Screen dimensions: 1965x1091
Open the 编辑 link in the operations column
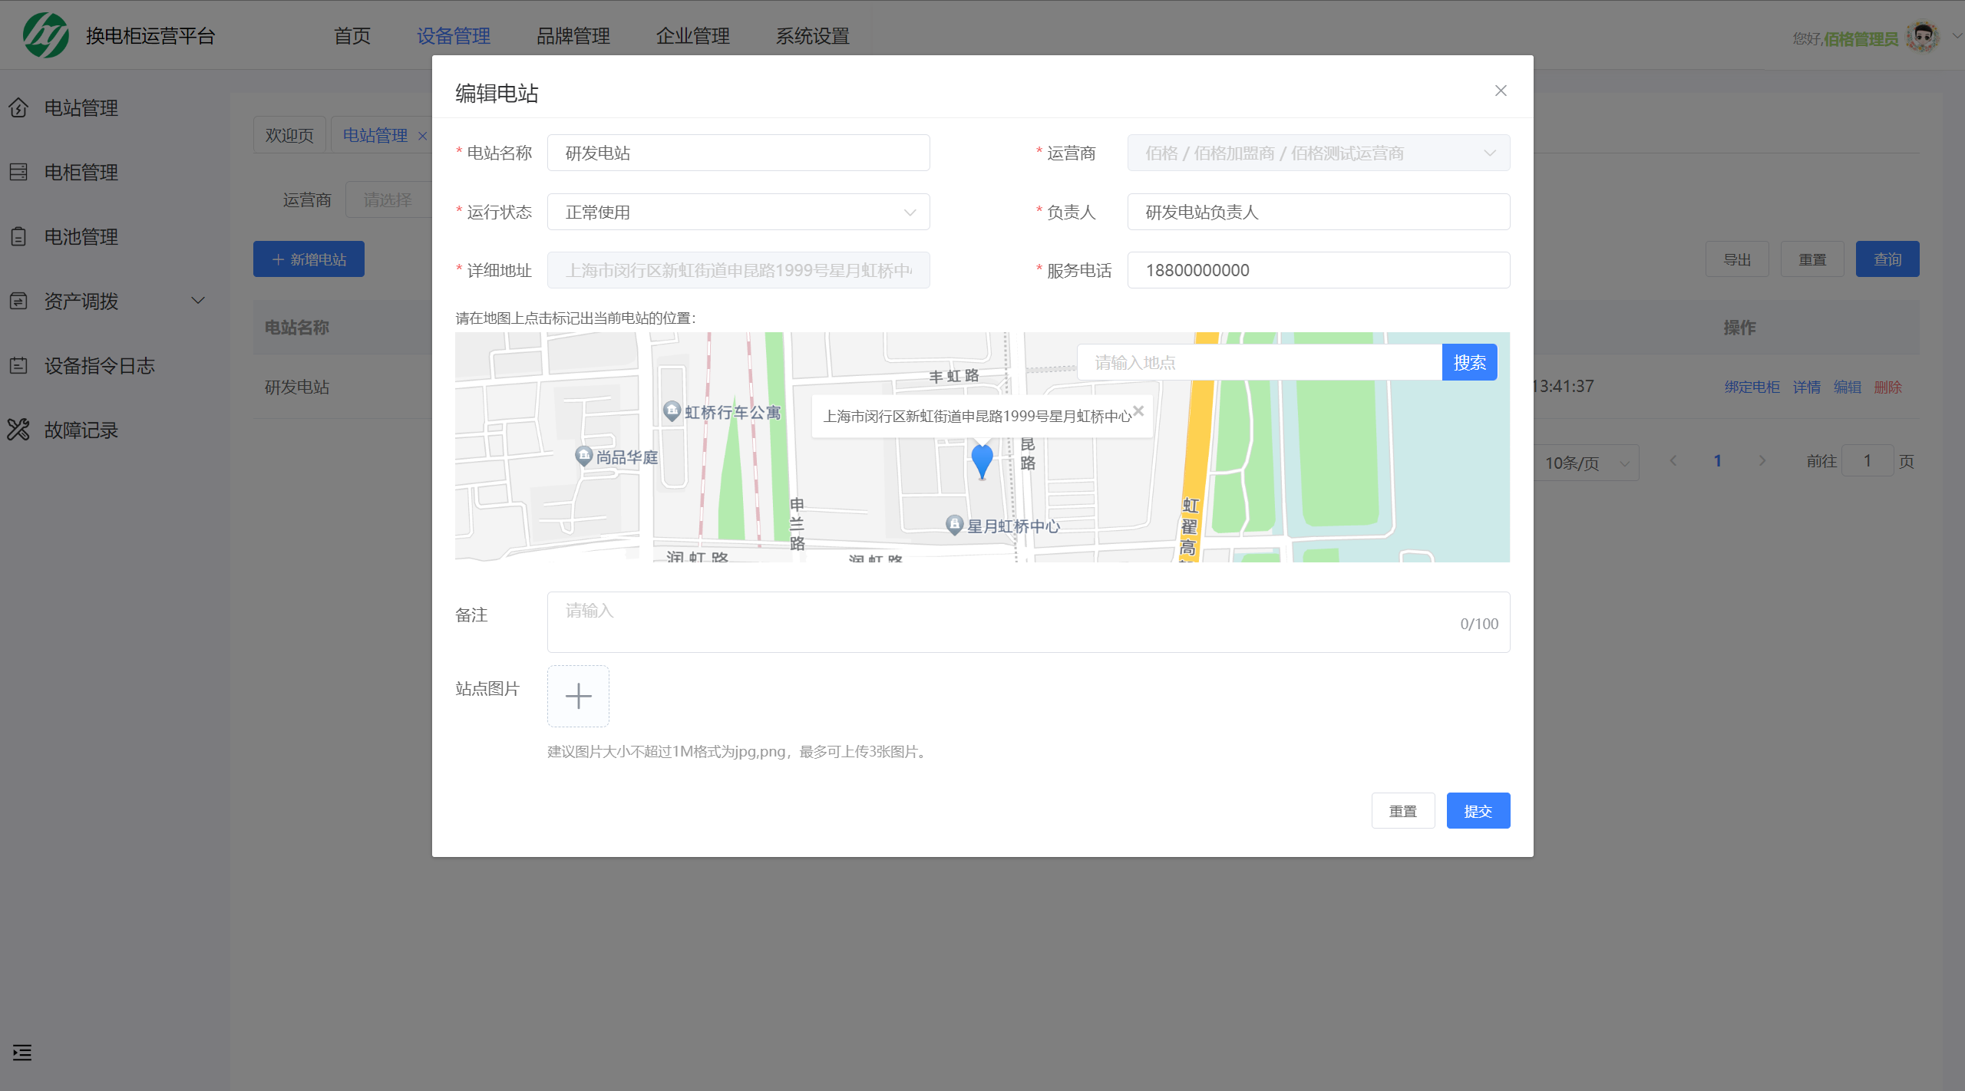tap(1848, 387)
